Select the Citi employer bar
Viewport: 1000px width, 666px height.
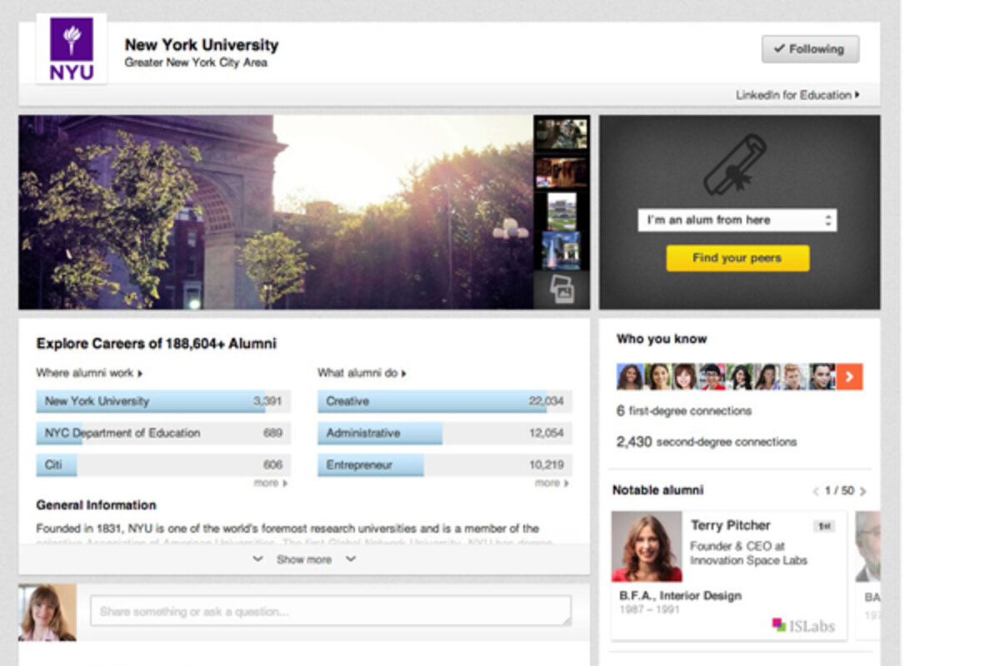[x=162, y=465]
